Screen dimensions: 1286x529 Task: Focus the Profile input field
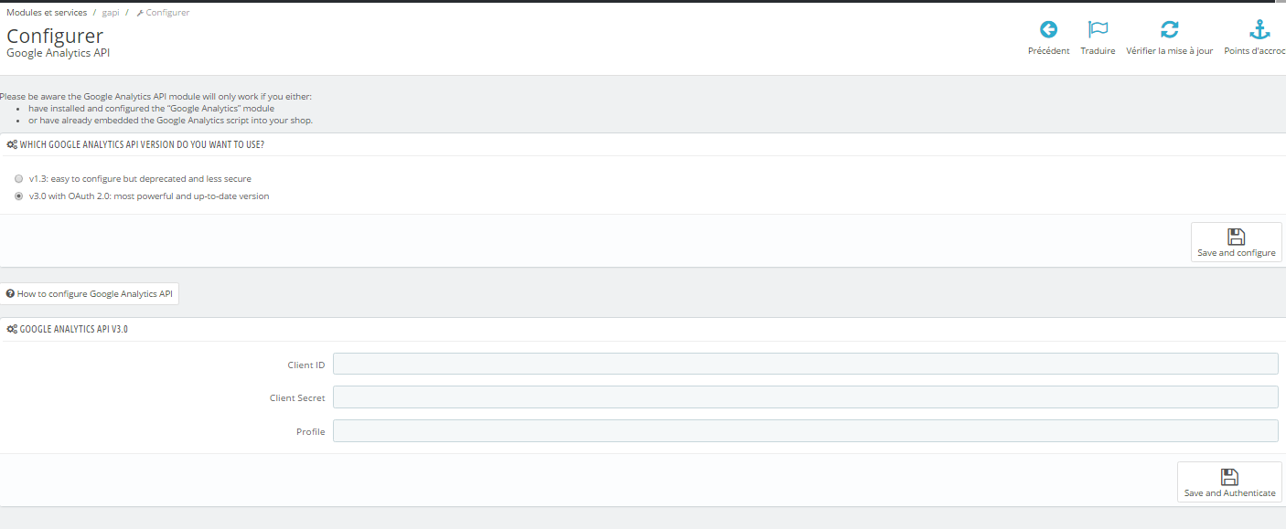coord(805,430)
